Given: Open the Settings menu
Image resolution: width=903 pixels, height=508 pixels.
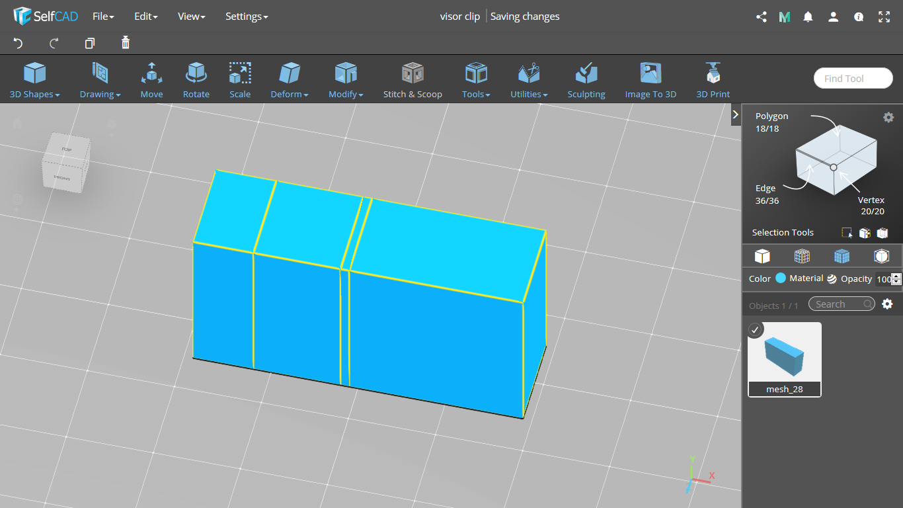Looking at the screenshot, I should click(x=247, y=17).
